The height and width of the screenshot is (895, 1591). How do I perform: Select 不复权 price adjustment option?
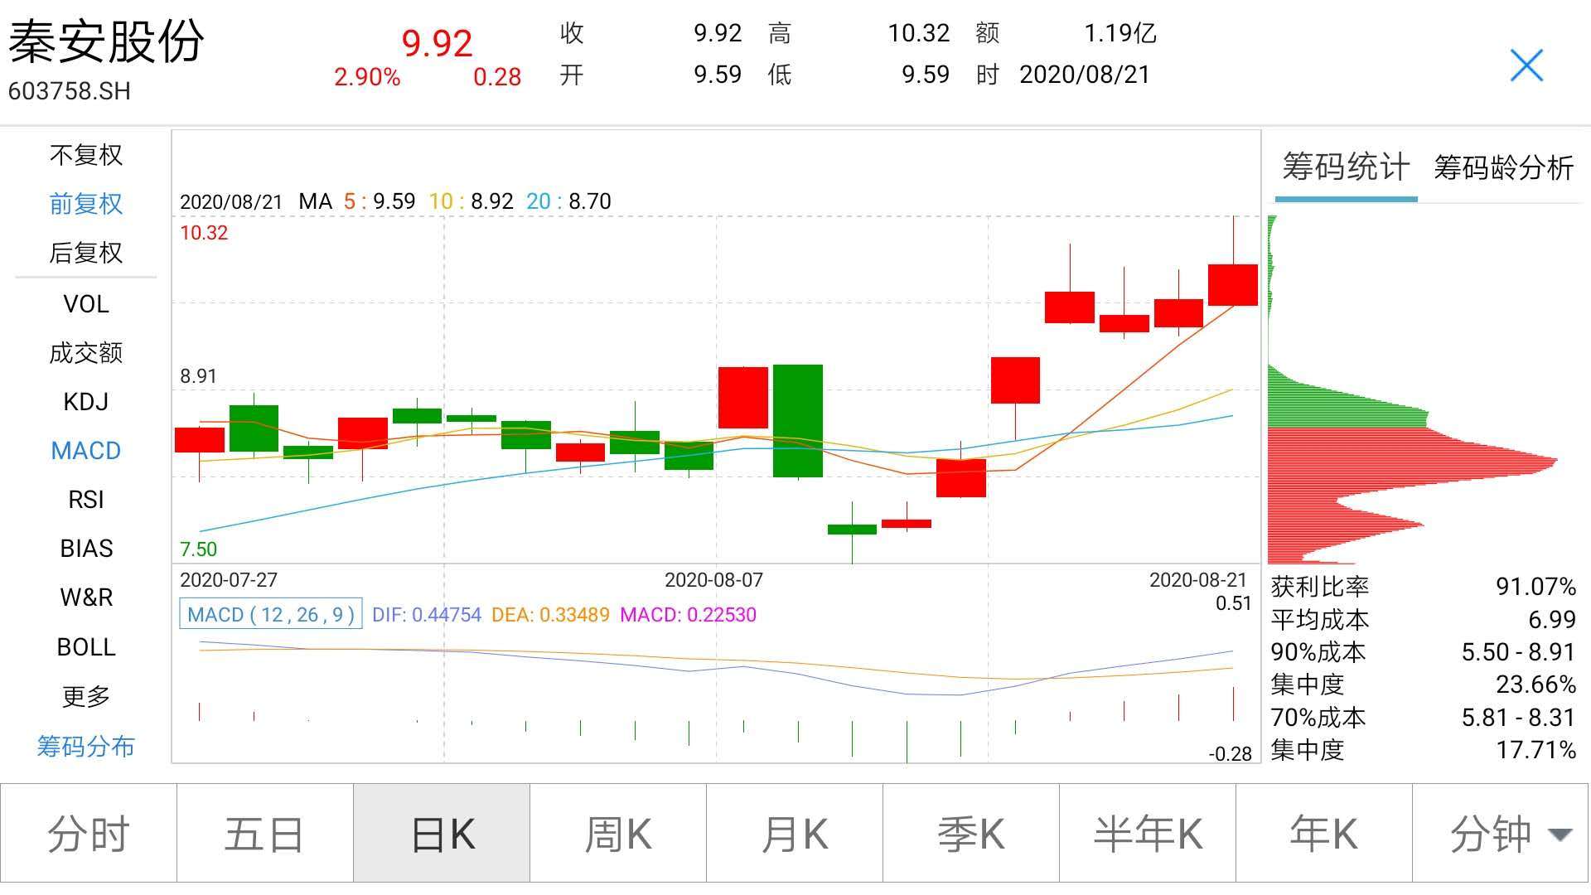[85, 155]
